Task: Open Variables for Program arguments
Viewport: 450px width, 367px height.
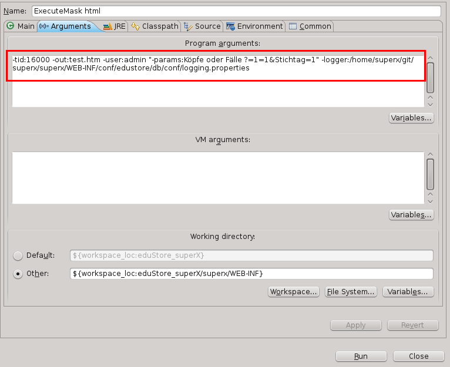Action: (411, 118)
